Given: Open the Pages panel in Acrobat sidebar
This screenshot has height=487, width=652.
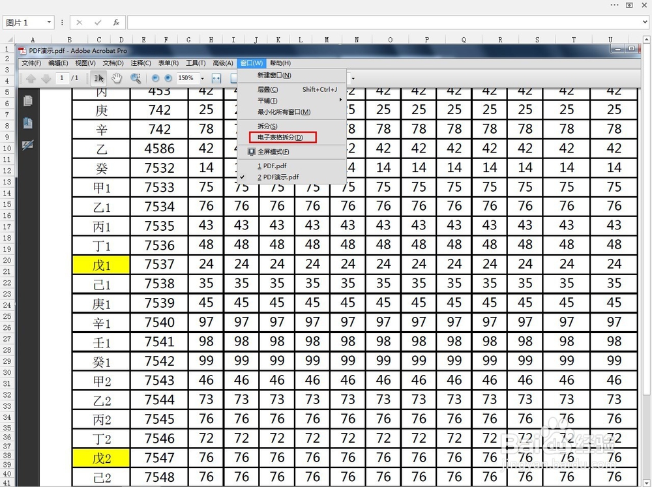Looking at the screenshot, I should tap(28, 101).
